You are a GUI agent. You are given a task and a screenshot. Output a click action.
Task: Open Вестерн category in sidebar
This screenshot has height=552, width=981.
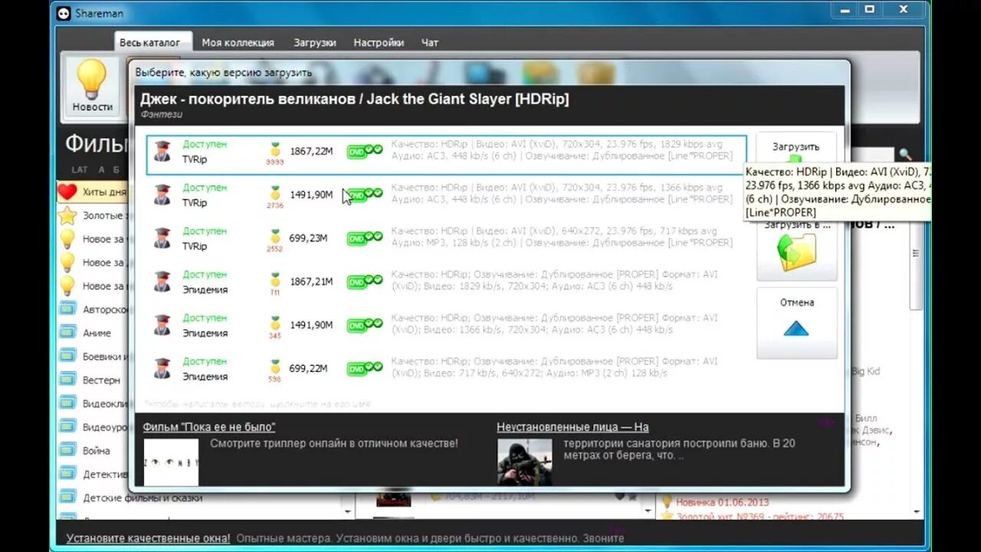pyautogui.click(x=101, y=380)
